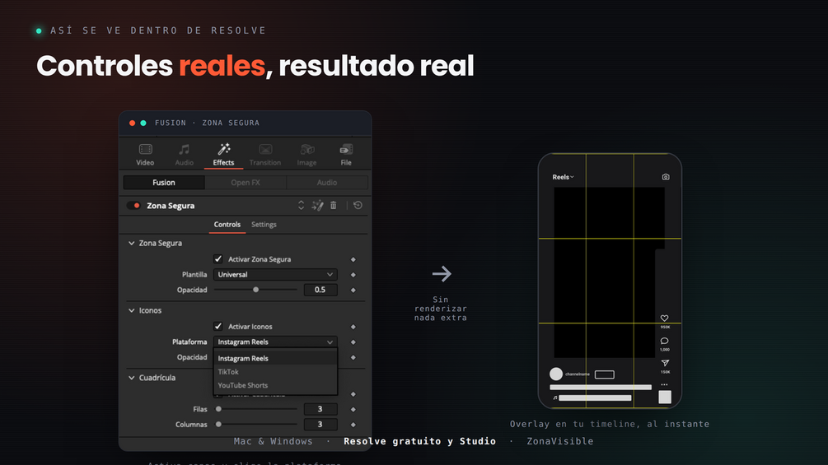
Task: Toggle keyframe diamond for Plataforma
Action: (353, 342)
